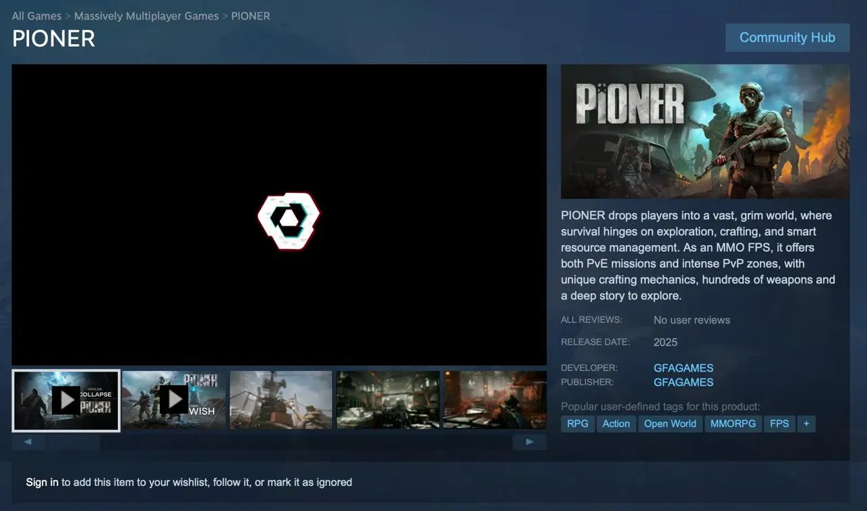Play the Wish trailer thumbnail

pos(174,400)
